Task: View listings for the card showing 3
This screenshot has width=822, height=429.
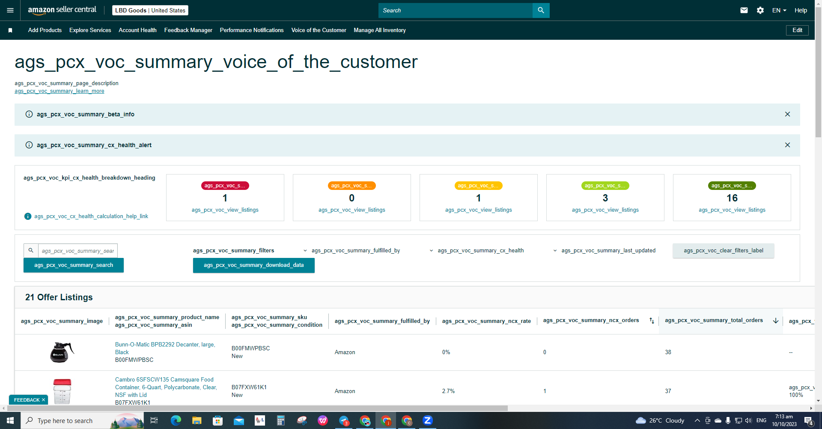Action: (605, 210)
